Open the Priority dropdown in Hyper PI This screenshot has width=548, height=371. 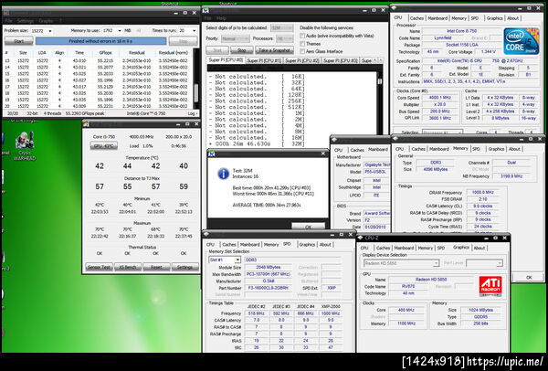coord(236,38)
